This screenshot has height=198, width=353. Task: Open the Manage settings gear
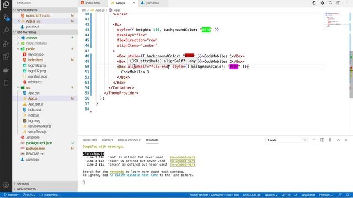click(x=6, y=185)
